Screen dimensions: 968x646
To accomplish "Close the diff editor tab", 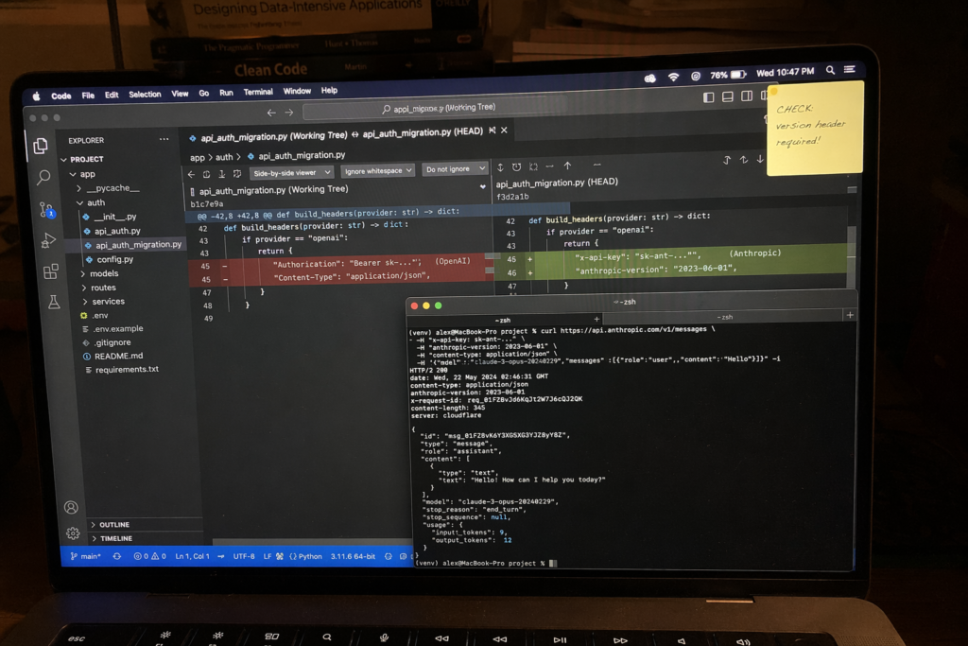I will [x=505, y=131].
